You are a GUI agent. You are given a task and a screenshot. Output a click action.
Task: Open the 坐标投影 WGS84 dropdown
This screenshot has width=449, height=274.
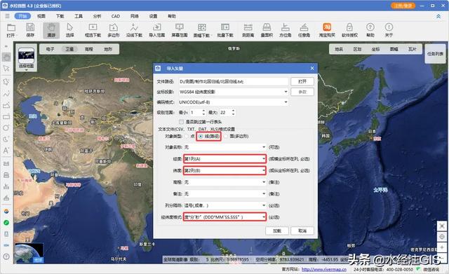point(233,92)
